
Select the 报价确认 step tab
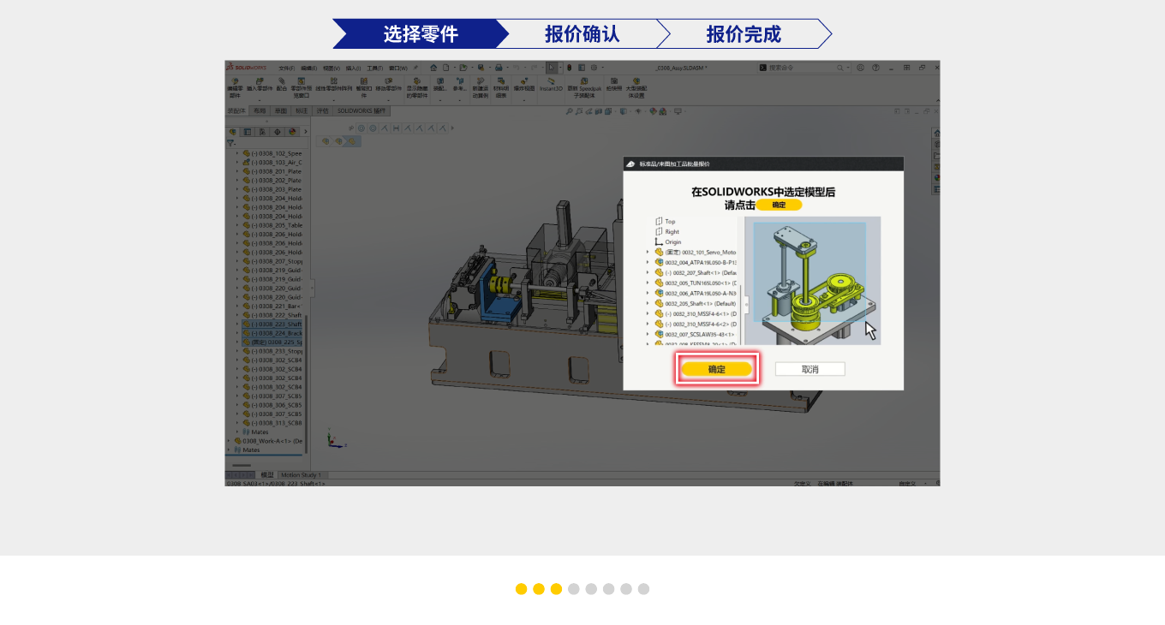tap(582, 34)
